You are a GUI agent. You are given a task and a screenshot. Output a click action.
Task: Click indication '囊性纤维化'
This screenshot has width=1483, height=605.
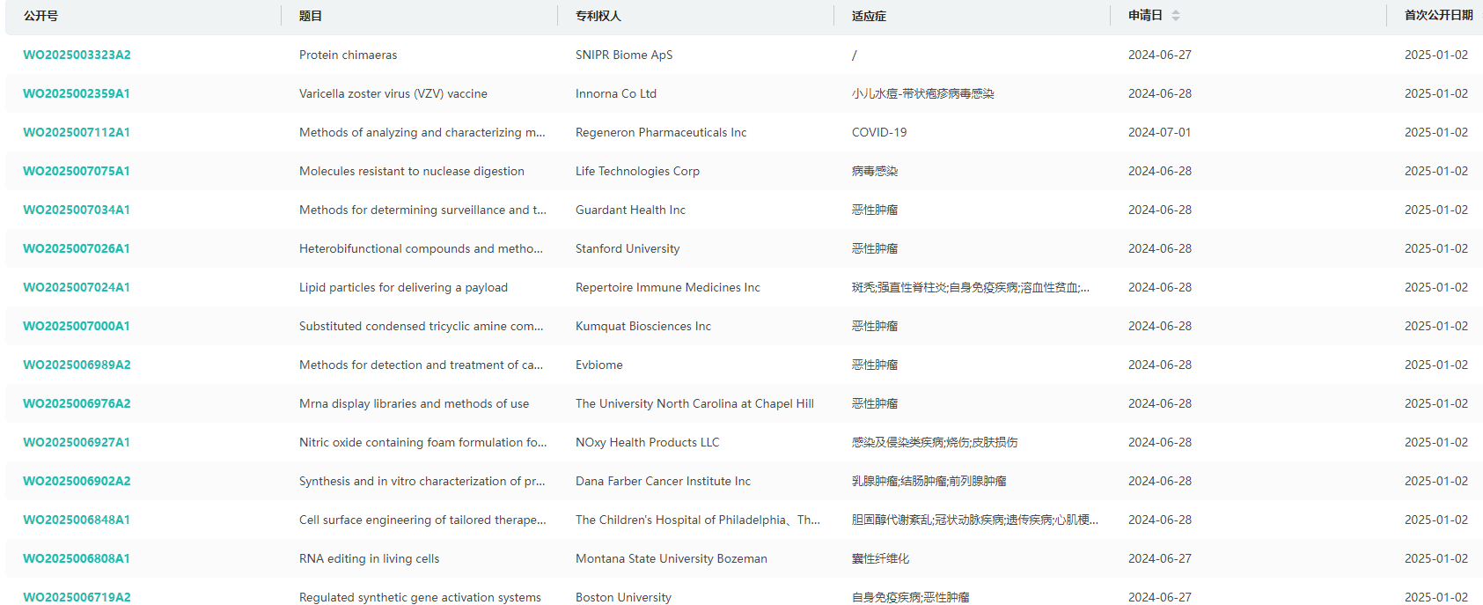click(881, 558)
